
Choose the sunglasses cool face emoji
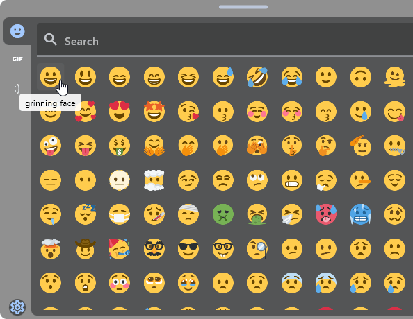point(188,248)
